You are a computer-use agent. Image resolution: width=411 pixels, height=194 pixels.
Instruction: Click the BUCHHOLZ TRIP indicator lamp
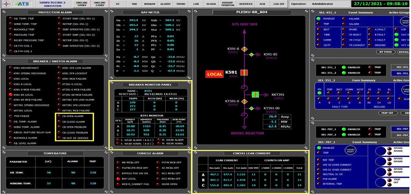(11, 30)
